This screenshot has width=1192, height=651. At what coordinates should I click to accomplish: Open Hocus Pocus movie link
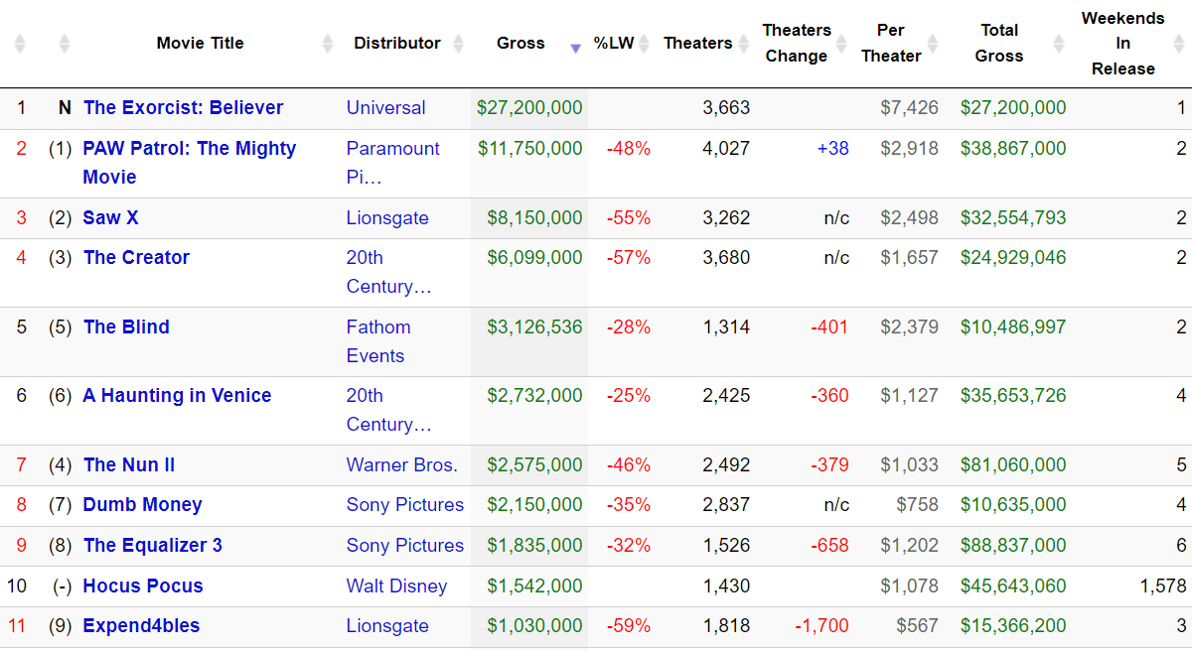[x=143, y=586]
